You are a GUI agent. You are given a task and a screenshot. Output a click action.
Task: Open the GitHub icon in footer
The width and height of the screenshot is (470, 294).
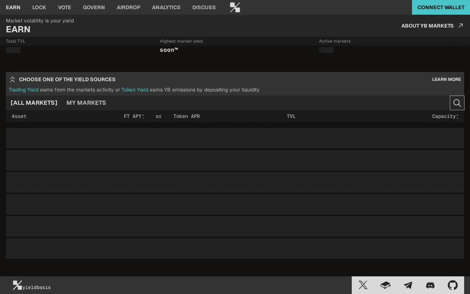pos(453,285)
